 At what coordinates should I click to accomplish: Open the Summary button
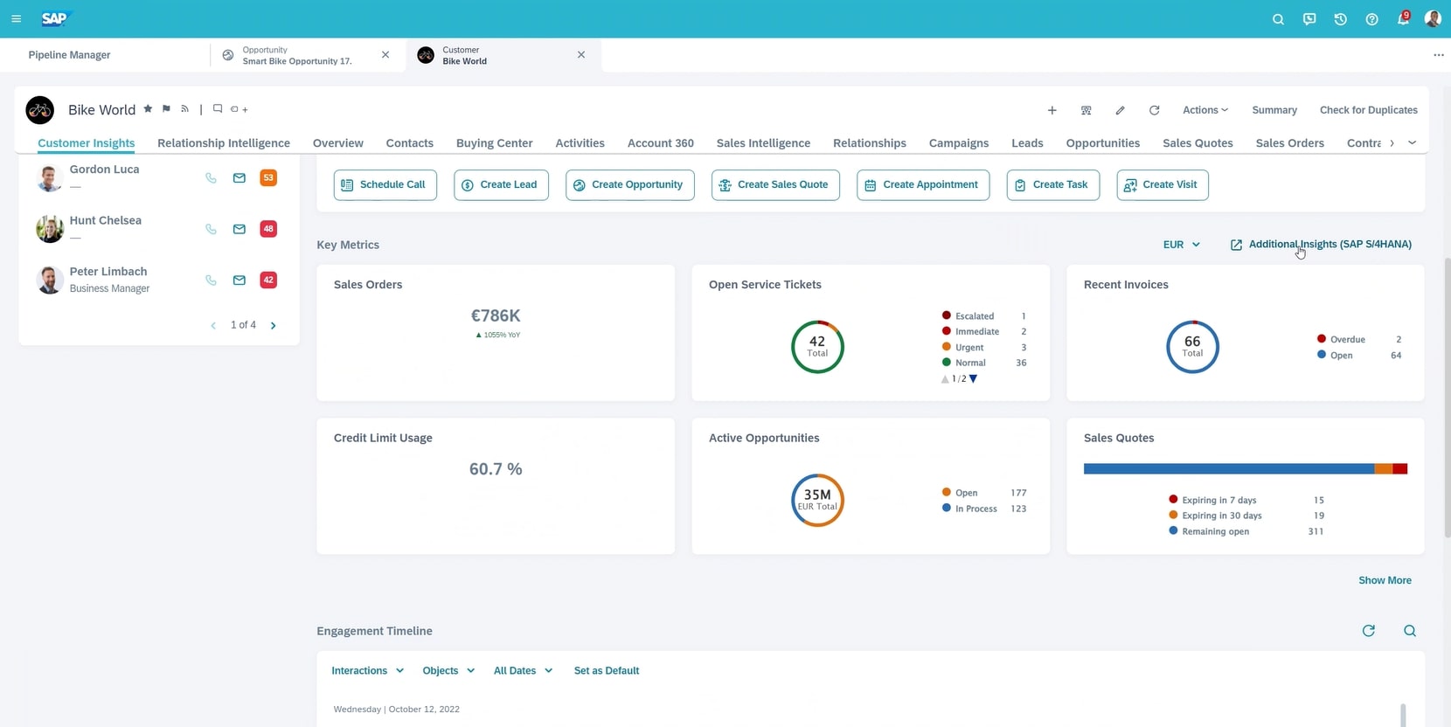(x=1274, y=110)
